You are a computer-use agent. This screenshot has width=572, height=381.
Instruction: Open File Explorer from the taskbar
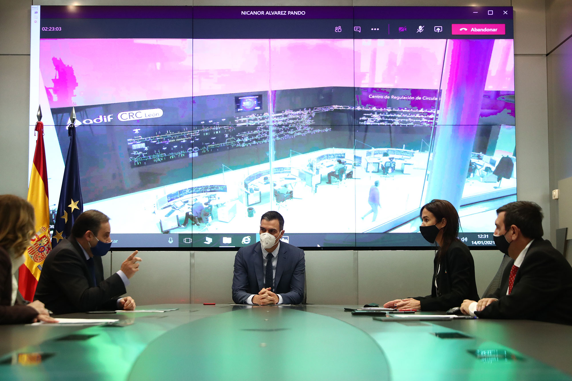[x=227, y=240]
